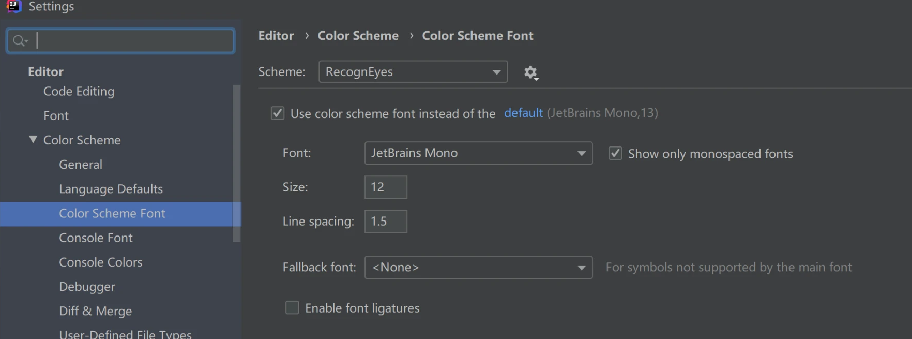
Task: Click the Size input field
Action: point(385,187)
